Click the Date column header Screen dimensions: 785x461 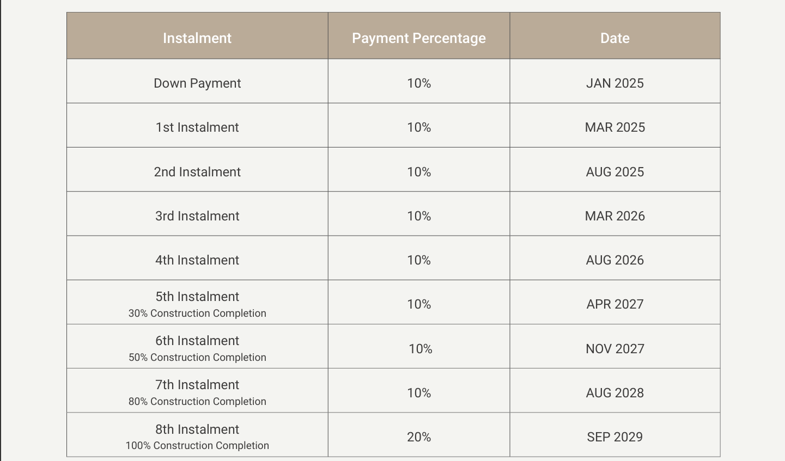[614, 38]
